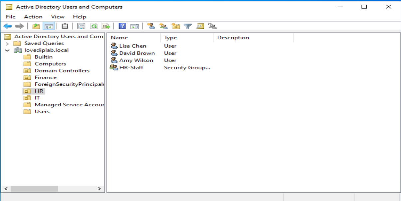Create new organizational unit toolbar icon
Image resolution: width=401 pixels, height=201 pixels.
point(176,26)
